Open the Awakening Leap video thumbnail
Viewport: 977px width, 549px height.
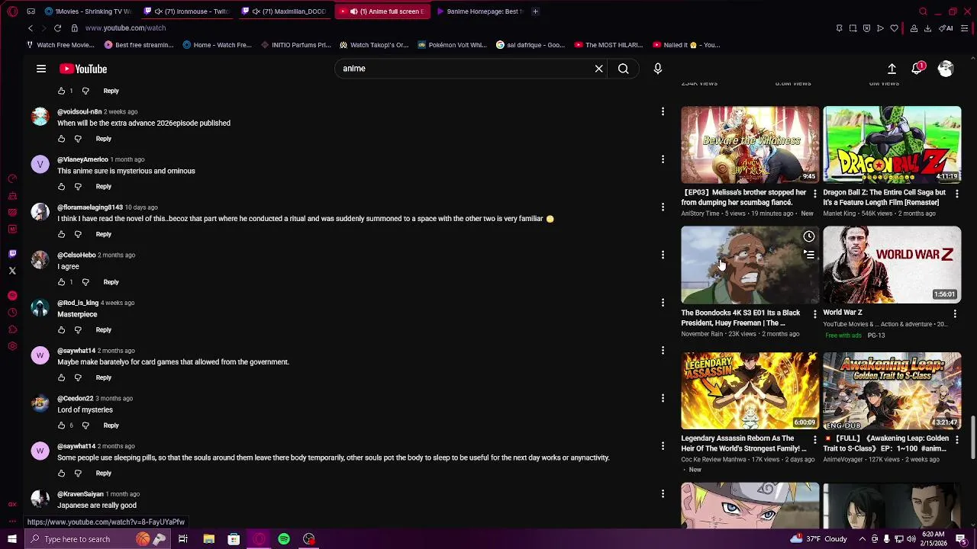[x=892, y=390]
